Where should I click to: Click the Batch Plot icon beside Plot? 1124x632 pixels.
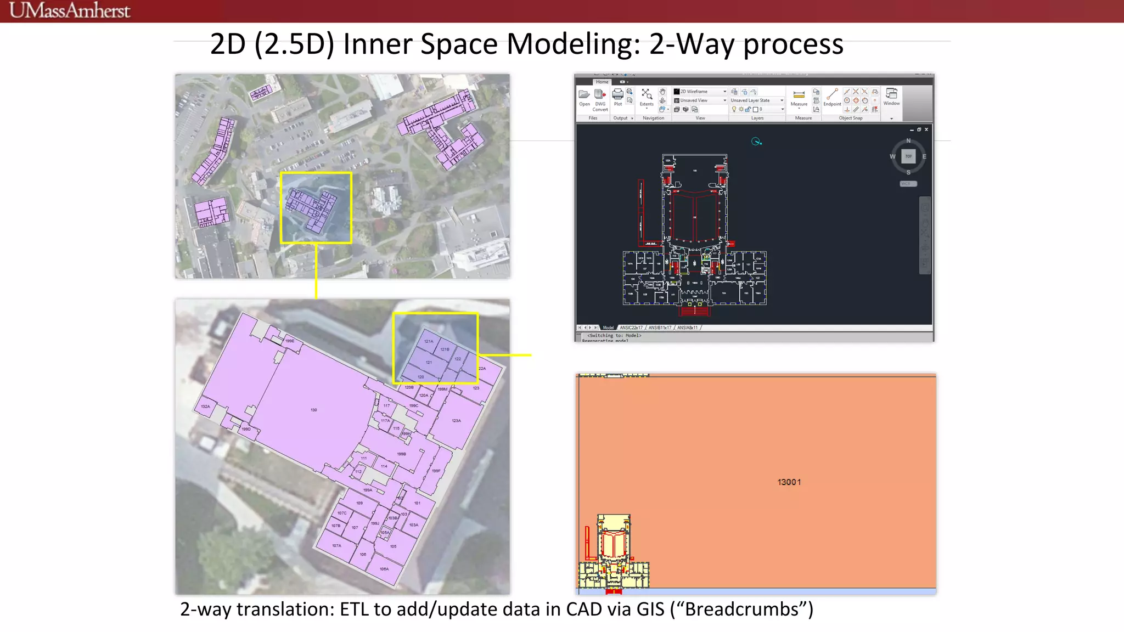tap(630, 92)
